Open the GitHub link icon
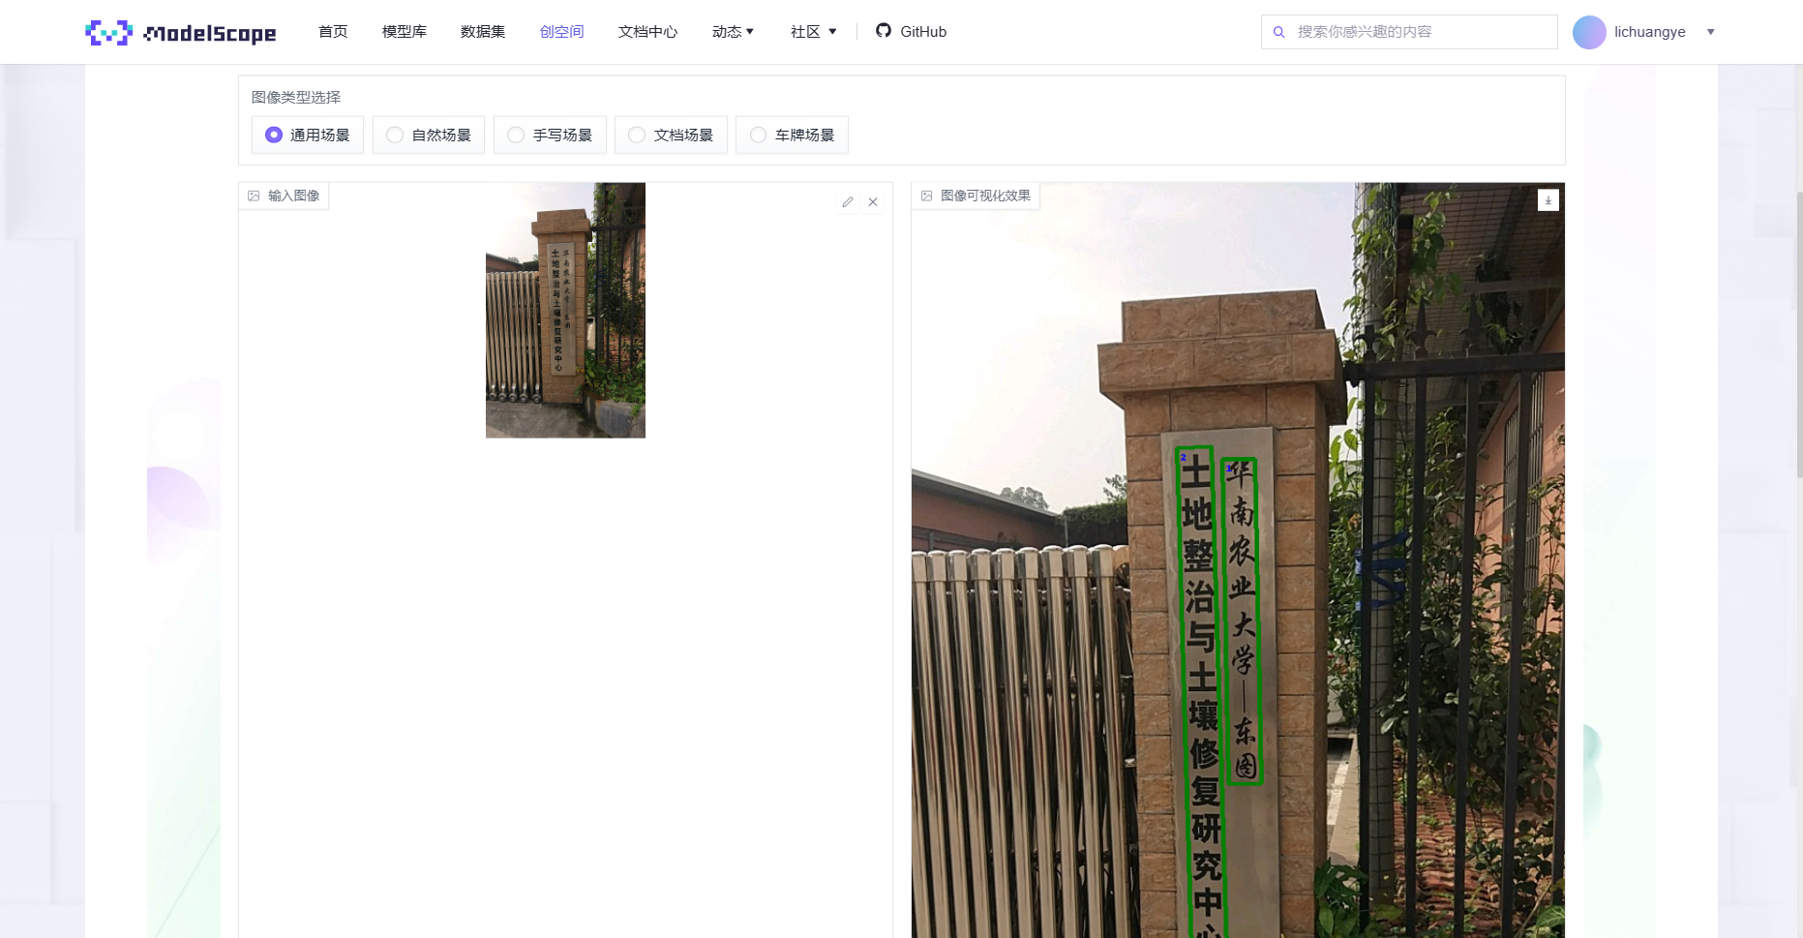The width and height of the screenshot is (1803, 938). click(x=884, y=31)
